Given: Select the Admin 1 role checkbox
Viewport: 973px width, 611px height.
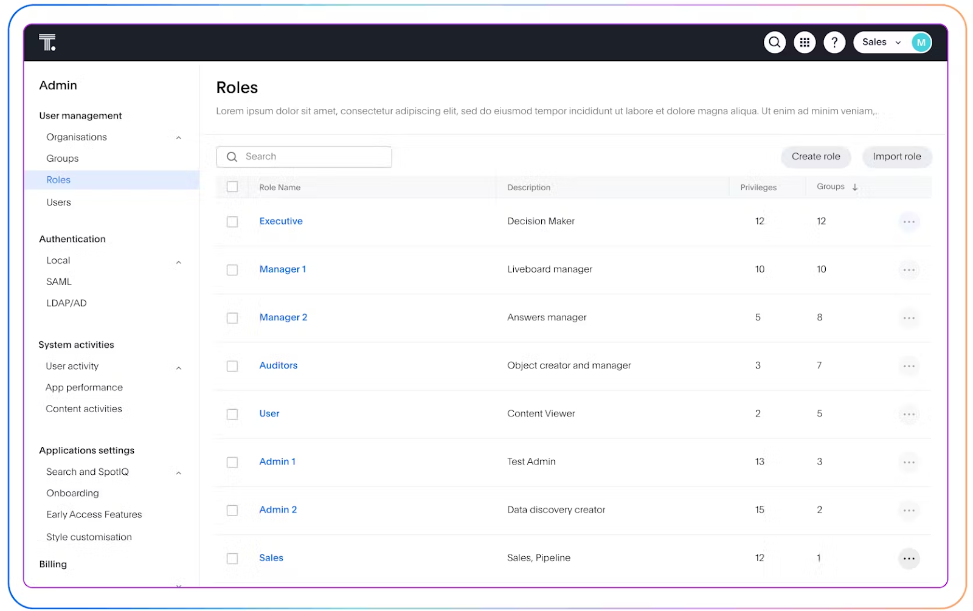Looking at the screenshot, I should 232,462.
